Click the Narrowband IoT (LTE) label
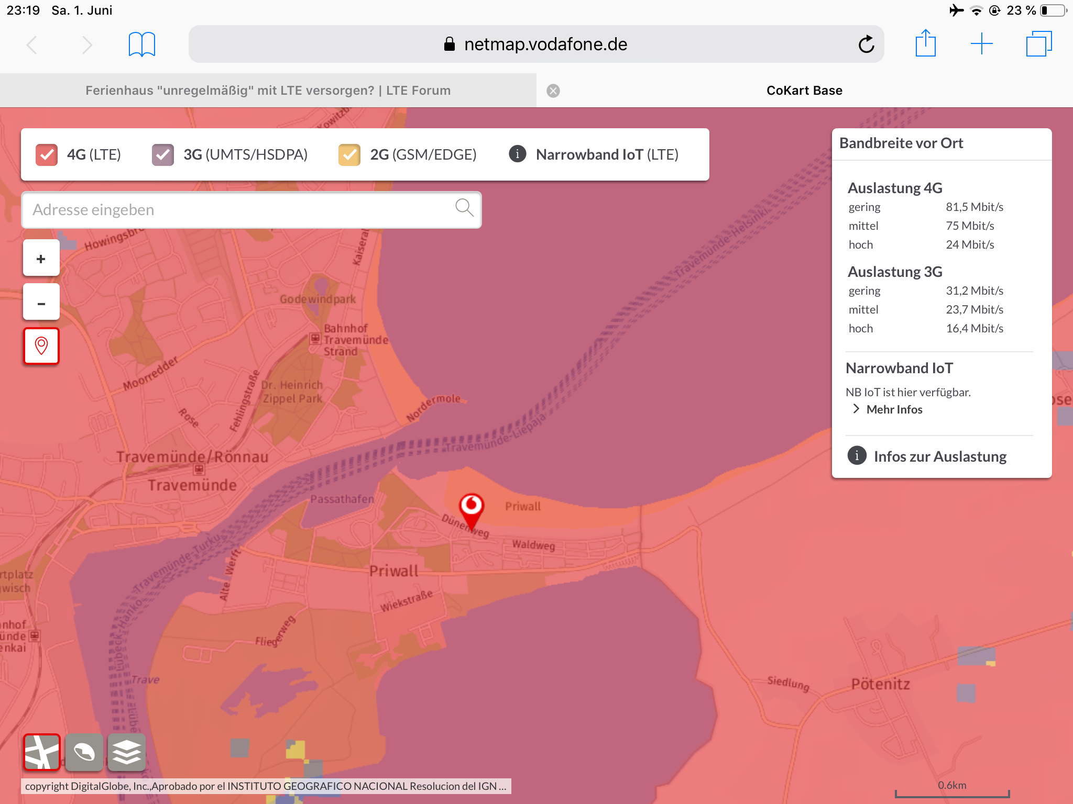1073x804 pixels. click(607, 154)
